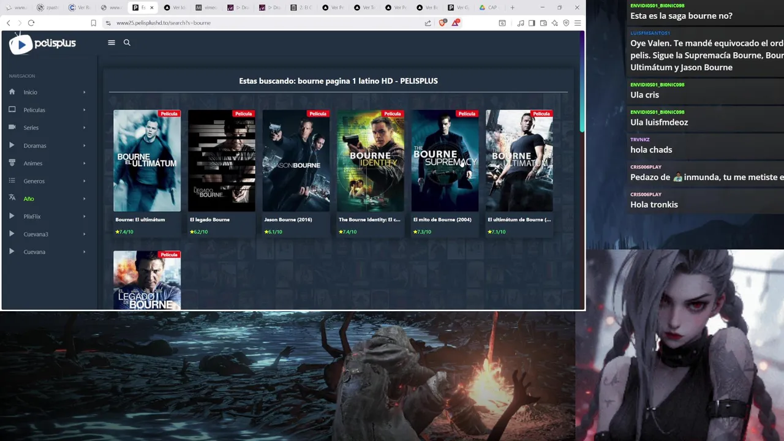Screen dimensions: 784x441
Task: Click the home icon beside Inicio
Action: pos(12,92)
